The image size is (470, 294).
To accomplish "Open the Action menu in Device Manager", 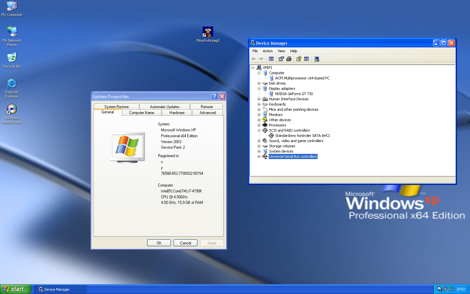I will point(268,51).
